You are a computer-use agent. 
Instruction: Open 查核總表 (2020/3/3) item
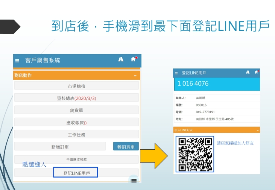pos(76,98)
